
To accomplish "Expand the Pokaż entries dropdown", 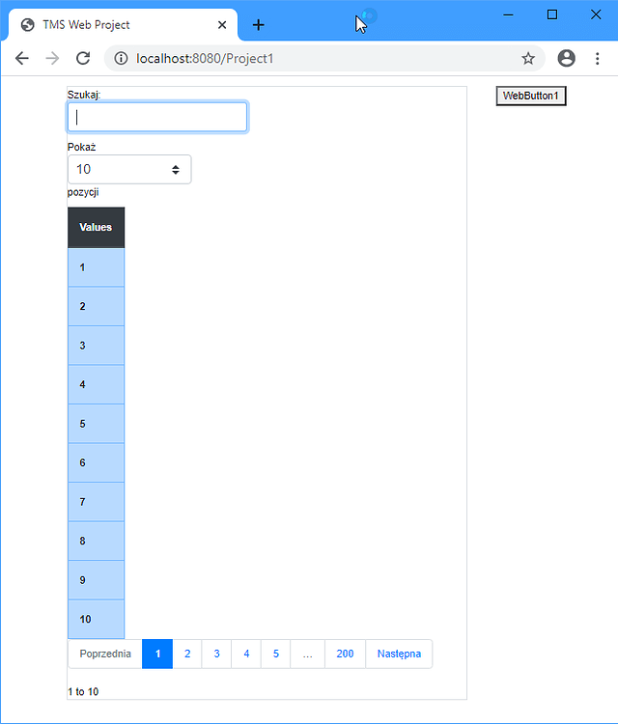I will point(129,170).
